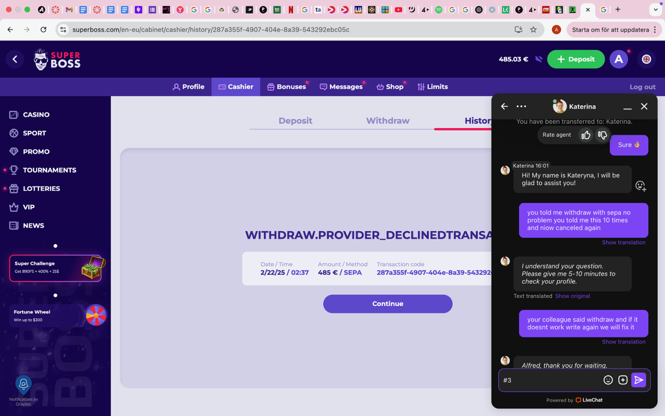Image resolution: width=665 pixels, height=416 pixels.
Task: Open the language selector flag icon
Action: pyautogui.click(x=646, y=59)
